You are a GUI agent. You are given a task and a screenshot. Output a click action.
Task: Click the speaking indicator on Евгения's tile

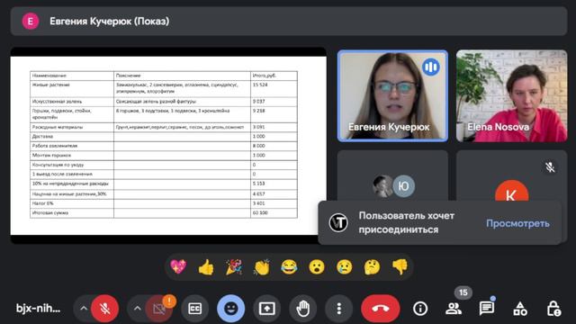coord(430,67)
